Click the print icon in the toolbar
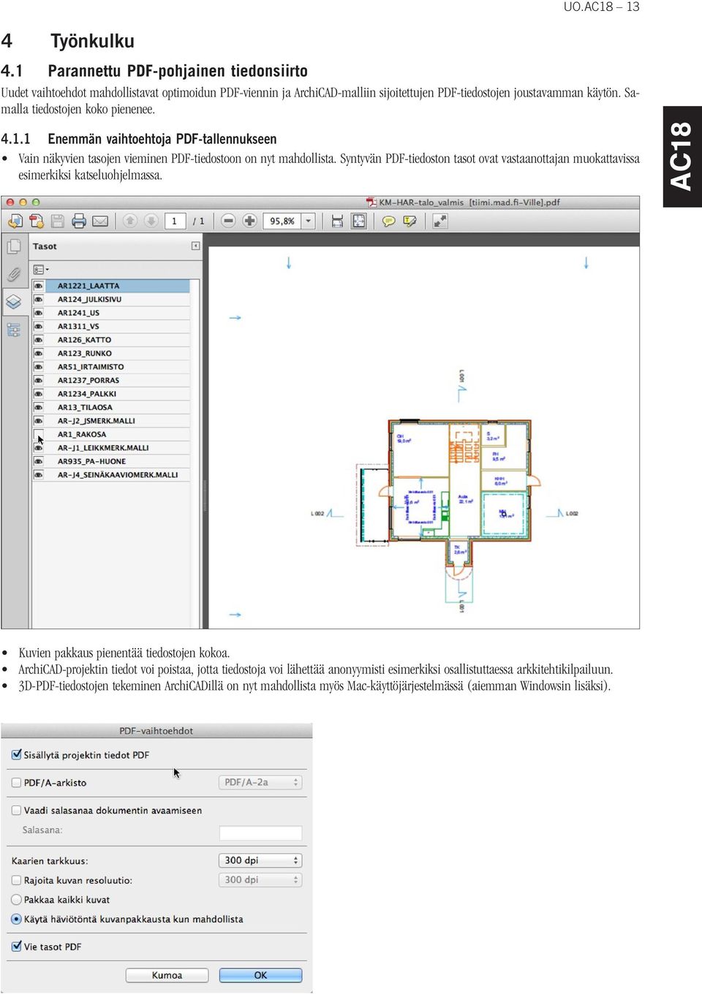Screen dimensions: 702x994 (x=79, y=221)
